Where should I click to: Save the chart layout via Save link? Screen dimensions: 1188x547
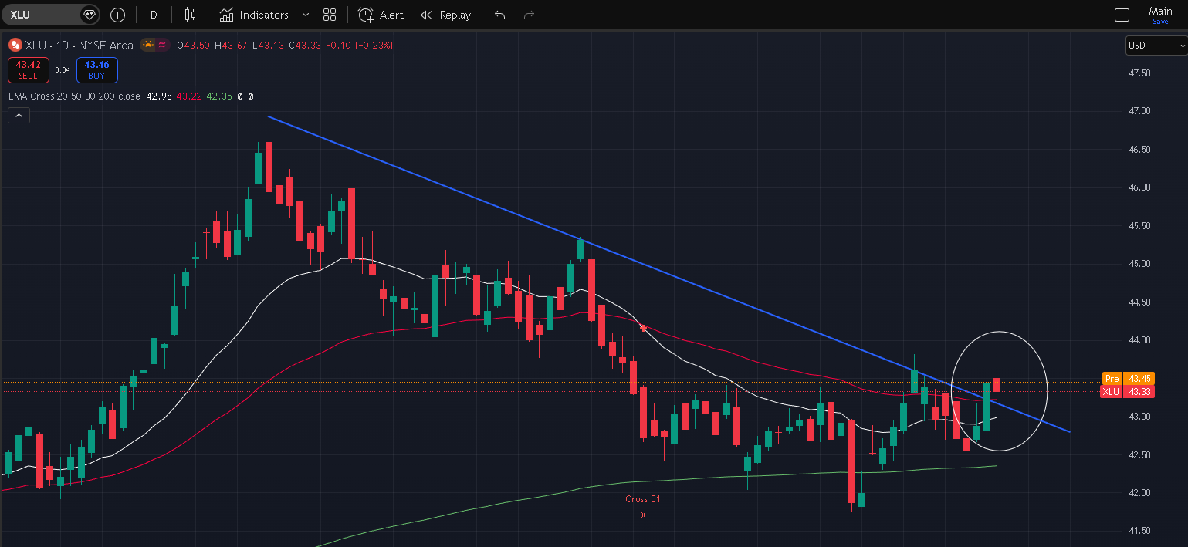coord(1160,22)
